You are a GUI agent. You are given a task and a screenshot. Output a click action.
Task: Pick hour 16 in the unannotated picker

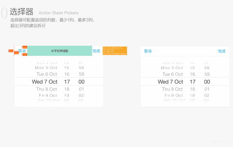(192, 74)
